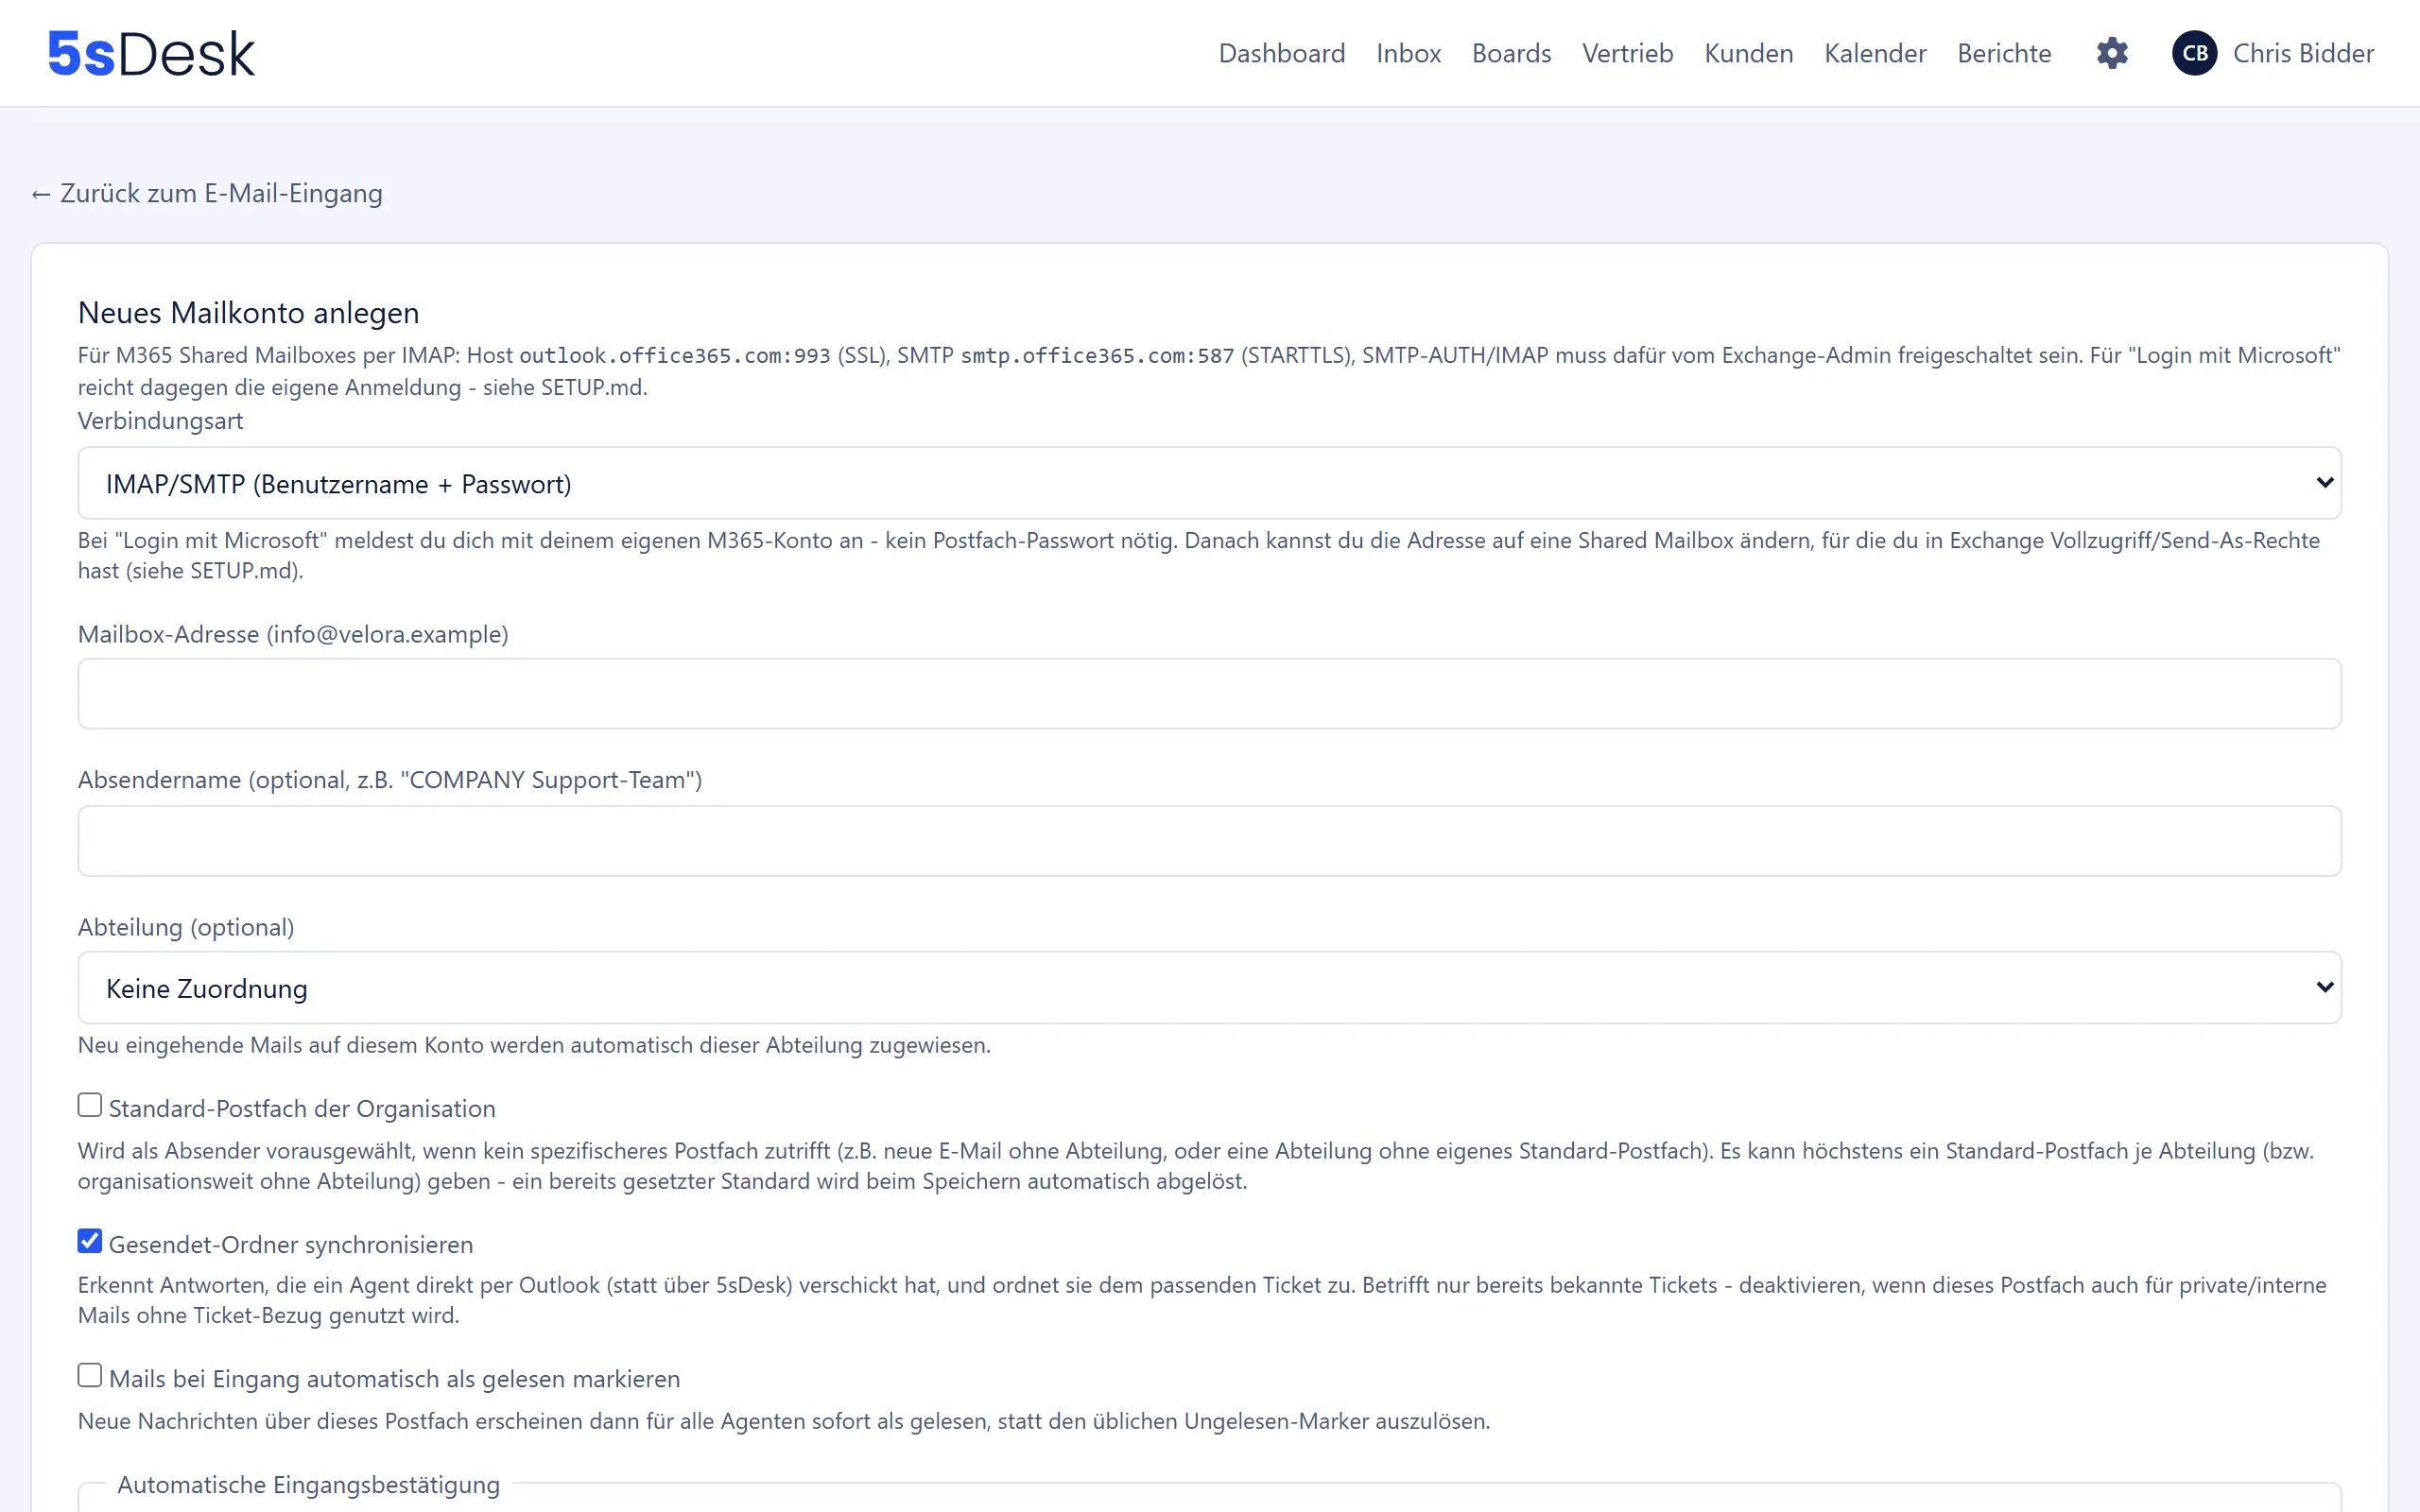Image resolution: width=2420 pixels, height=1512 pixels.
Task: Switch to Vertrieb in navigation
Action: click(x=1627, y=53)
